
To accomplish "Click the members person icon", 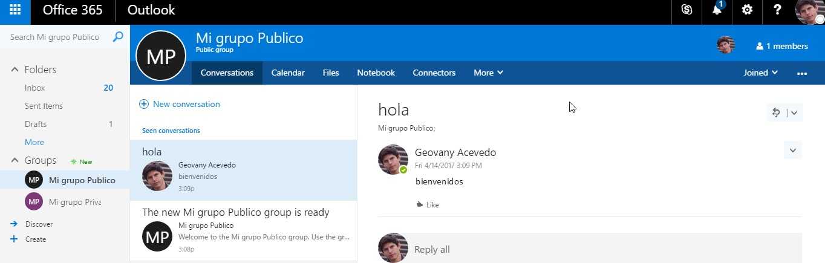I will [760, 46].
